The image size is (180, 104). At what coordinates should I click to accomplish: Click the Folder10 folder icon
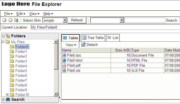12,95
